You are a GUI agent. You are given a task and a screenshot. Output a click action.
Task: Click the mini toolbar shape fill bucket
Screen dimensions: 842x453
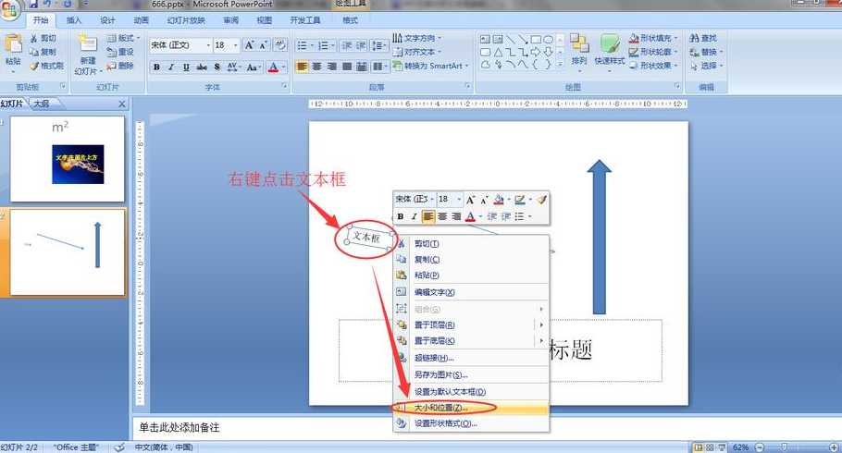(499, 200)
